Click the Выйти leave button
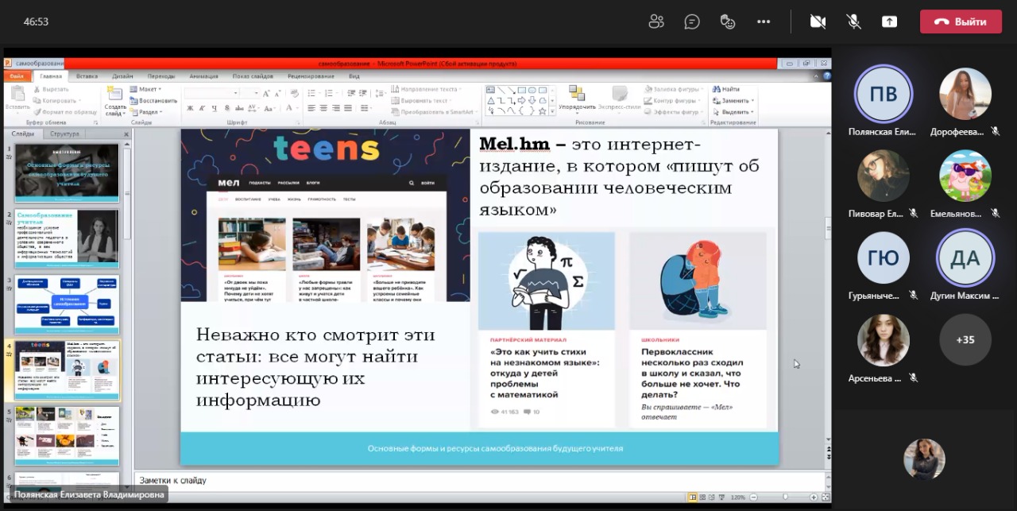 (961, 21)
